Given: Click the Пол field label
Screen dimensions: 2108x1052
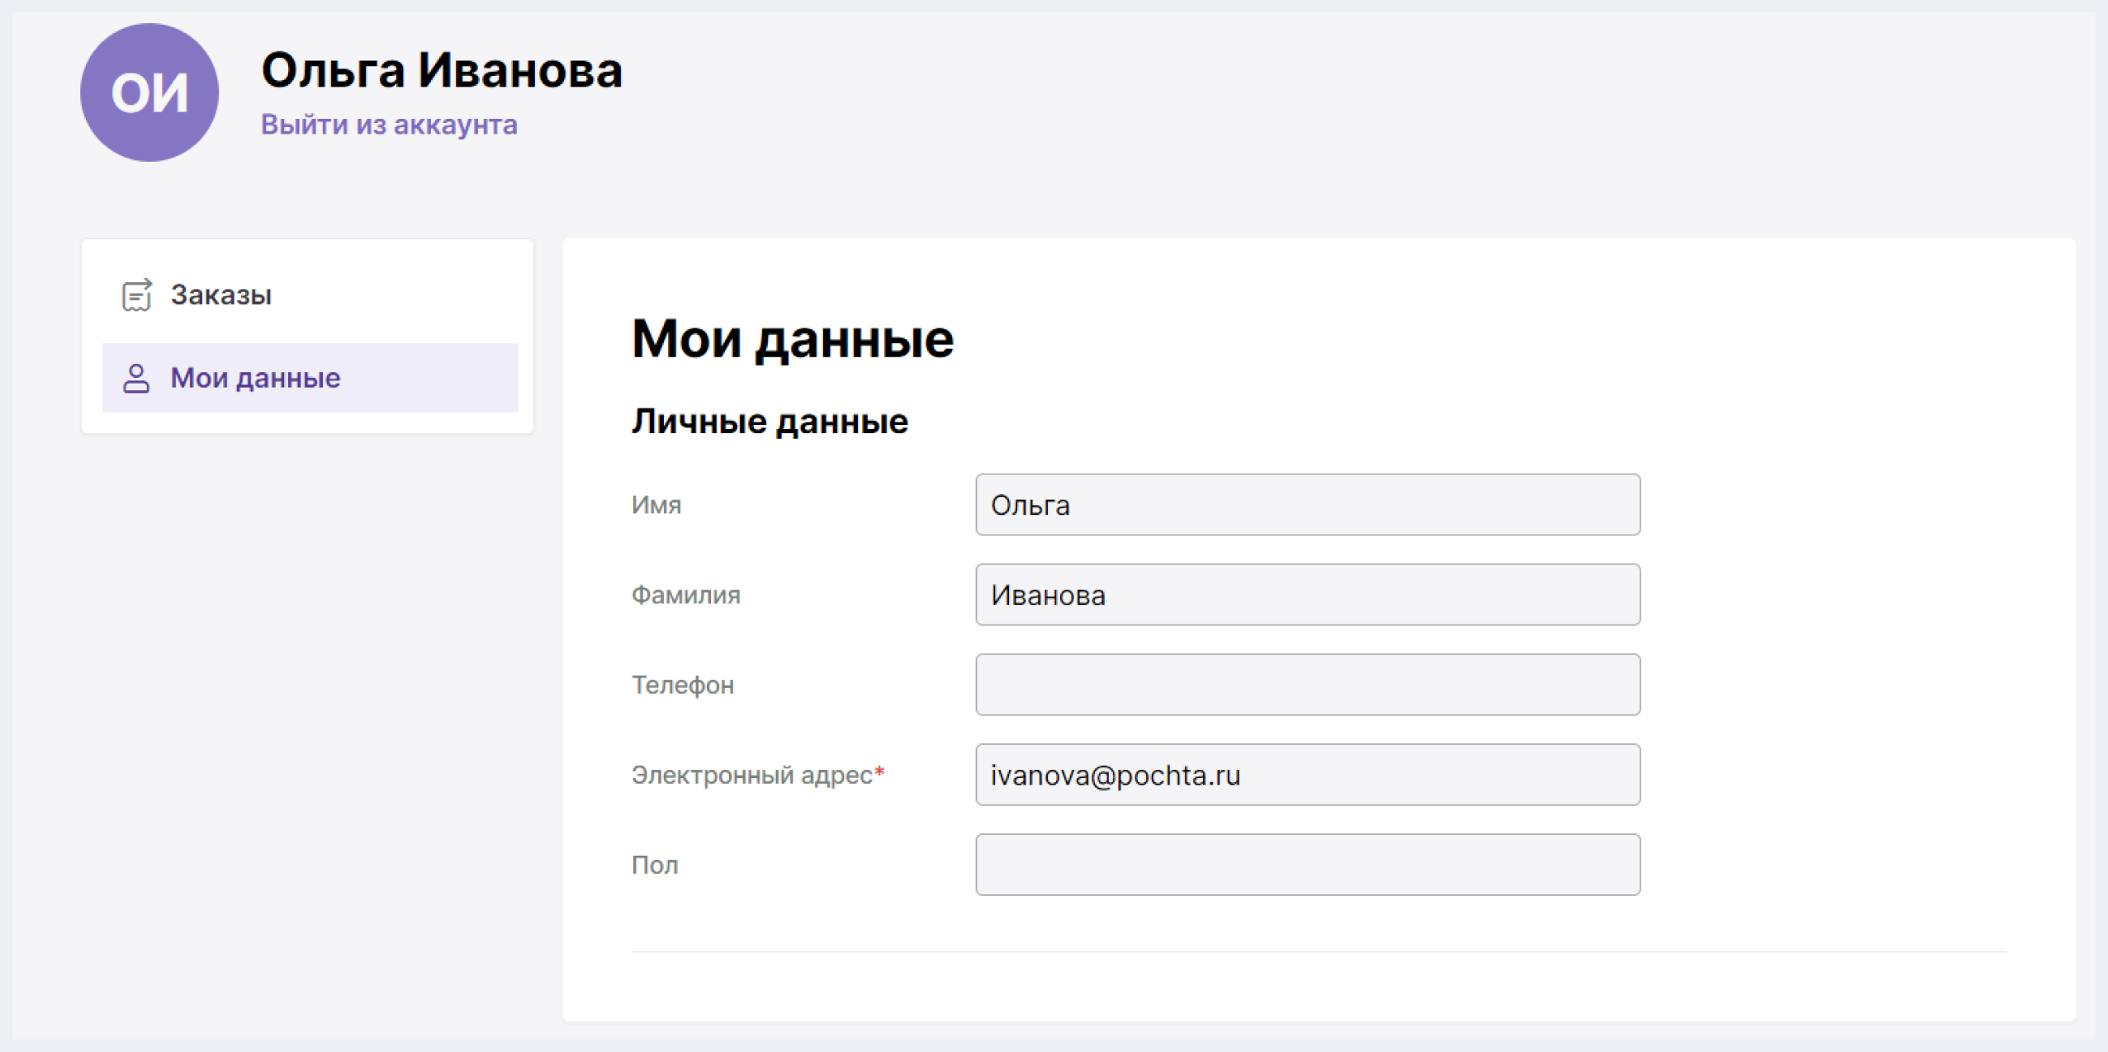Looking at the screenshot, I should [655, 866].
